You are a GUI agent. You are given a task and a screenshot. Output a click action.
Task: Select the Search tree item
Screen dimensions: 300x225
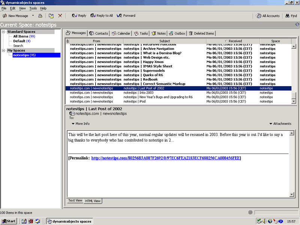[x=18, y=46]
